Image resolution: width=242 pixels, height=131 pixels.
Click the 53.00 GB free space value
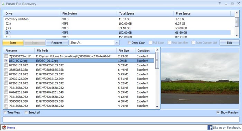coord(181,28)
